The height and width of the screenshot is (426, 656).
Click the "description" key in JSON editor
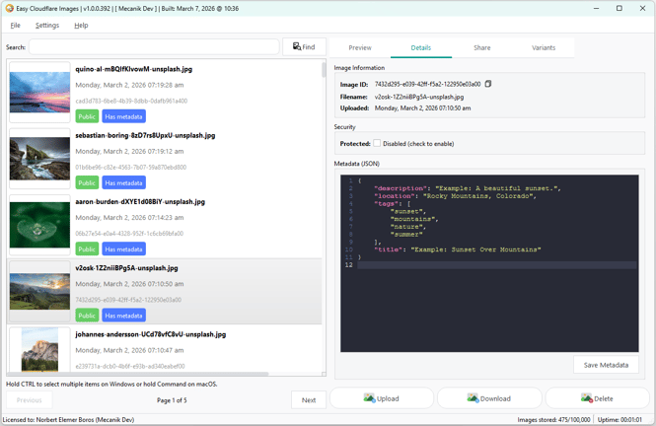(x=401, y=188)
